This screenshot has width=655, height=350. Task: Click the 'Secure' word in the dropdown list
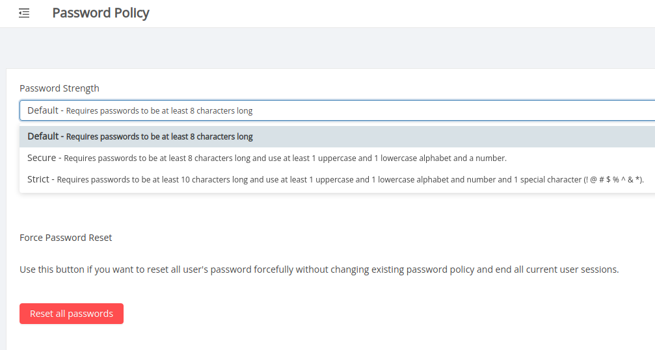click(42, 158)
